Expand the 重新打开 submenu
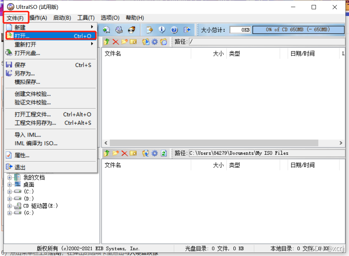This screenshot has width=349, height=256. (x=51, y=44)
